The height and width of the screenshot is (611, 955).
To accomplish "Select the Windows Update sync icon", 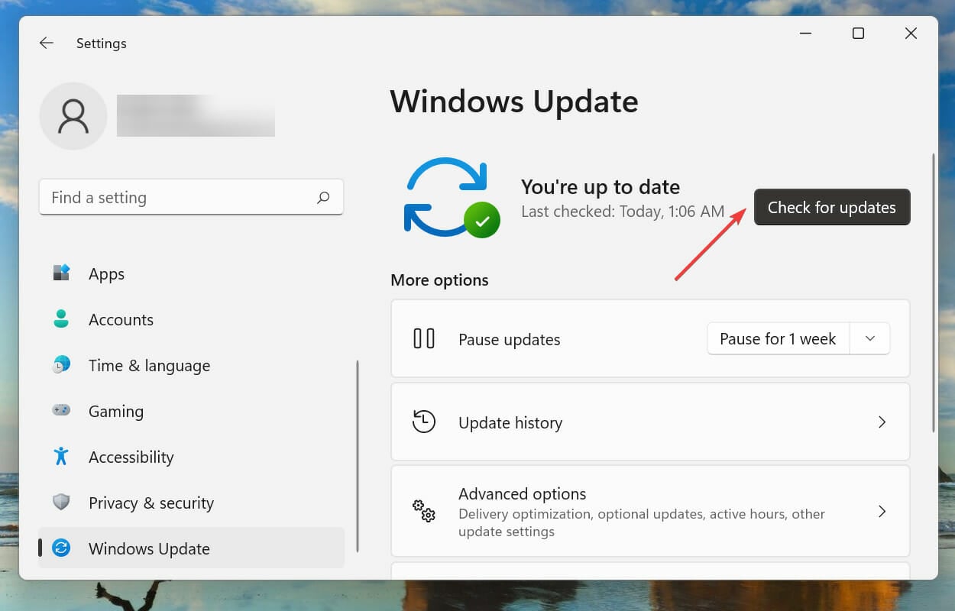I will point(61,548).
